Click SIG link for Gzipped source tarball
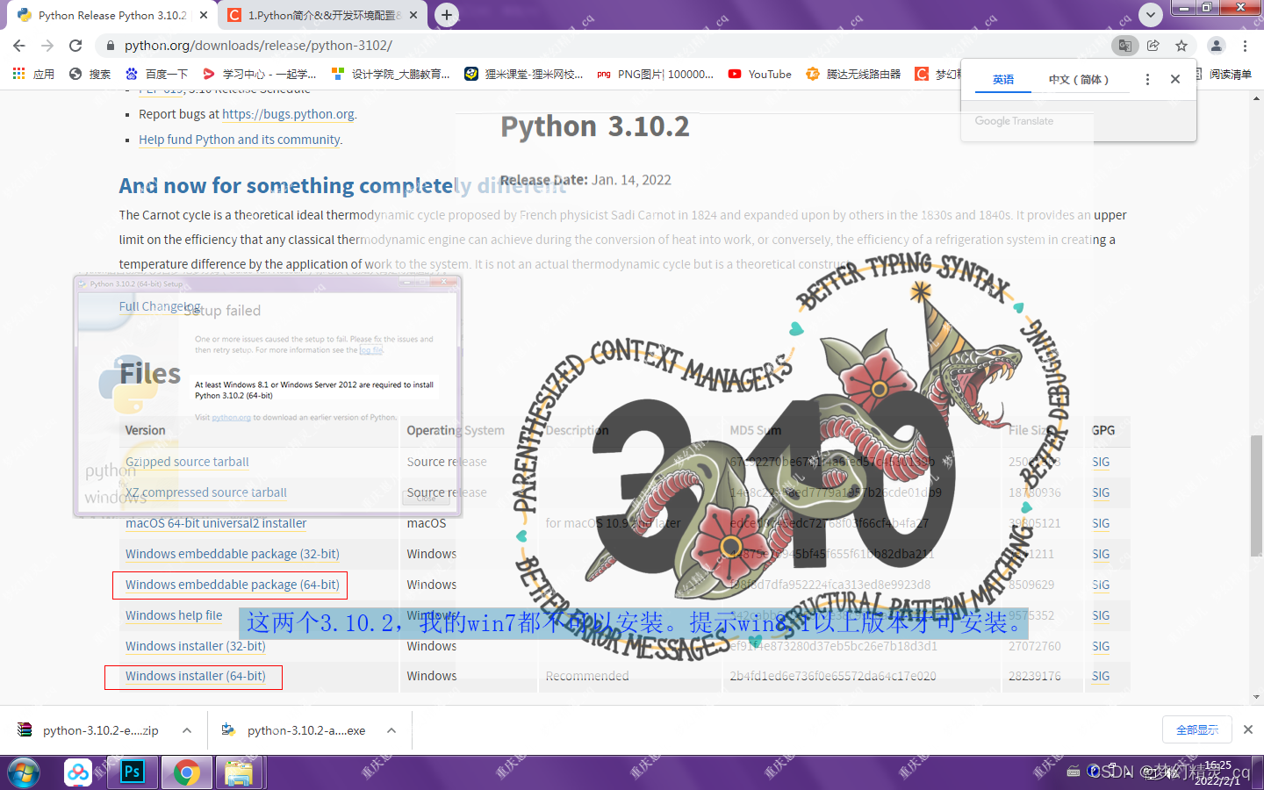Screen dimensions: 1264x790 [x=1101, y=462]
